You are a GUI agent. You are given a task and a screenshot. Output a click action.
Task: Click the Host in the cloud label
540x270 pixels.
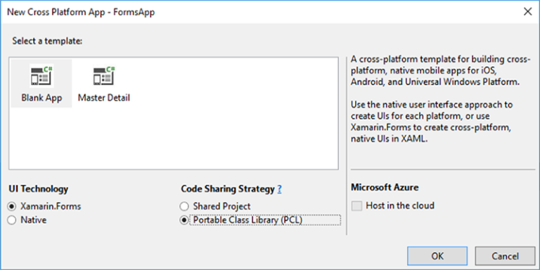pos(400,206)
